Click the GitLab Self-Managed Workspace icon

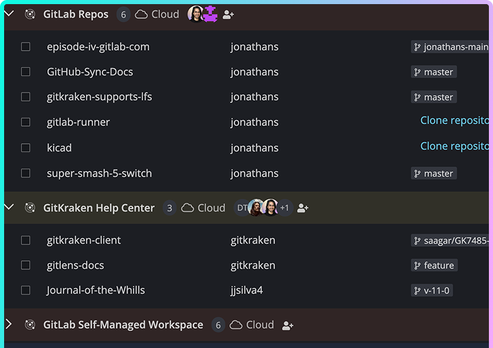tap(30, 325)
